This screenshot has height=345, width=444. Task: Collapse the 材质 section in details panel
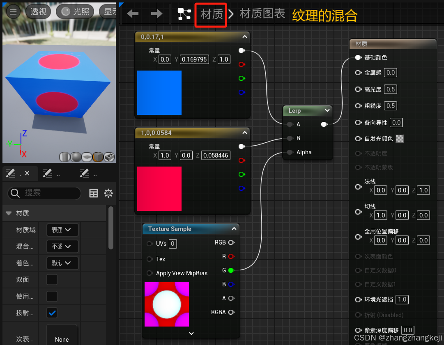[9, 213]
